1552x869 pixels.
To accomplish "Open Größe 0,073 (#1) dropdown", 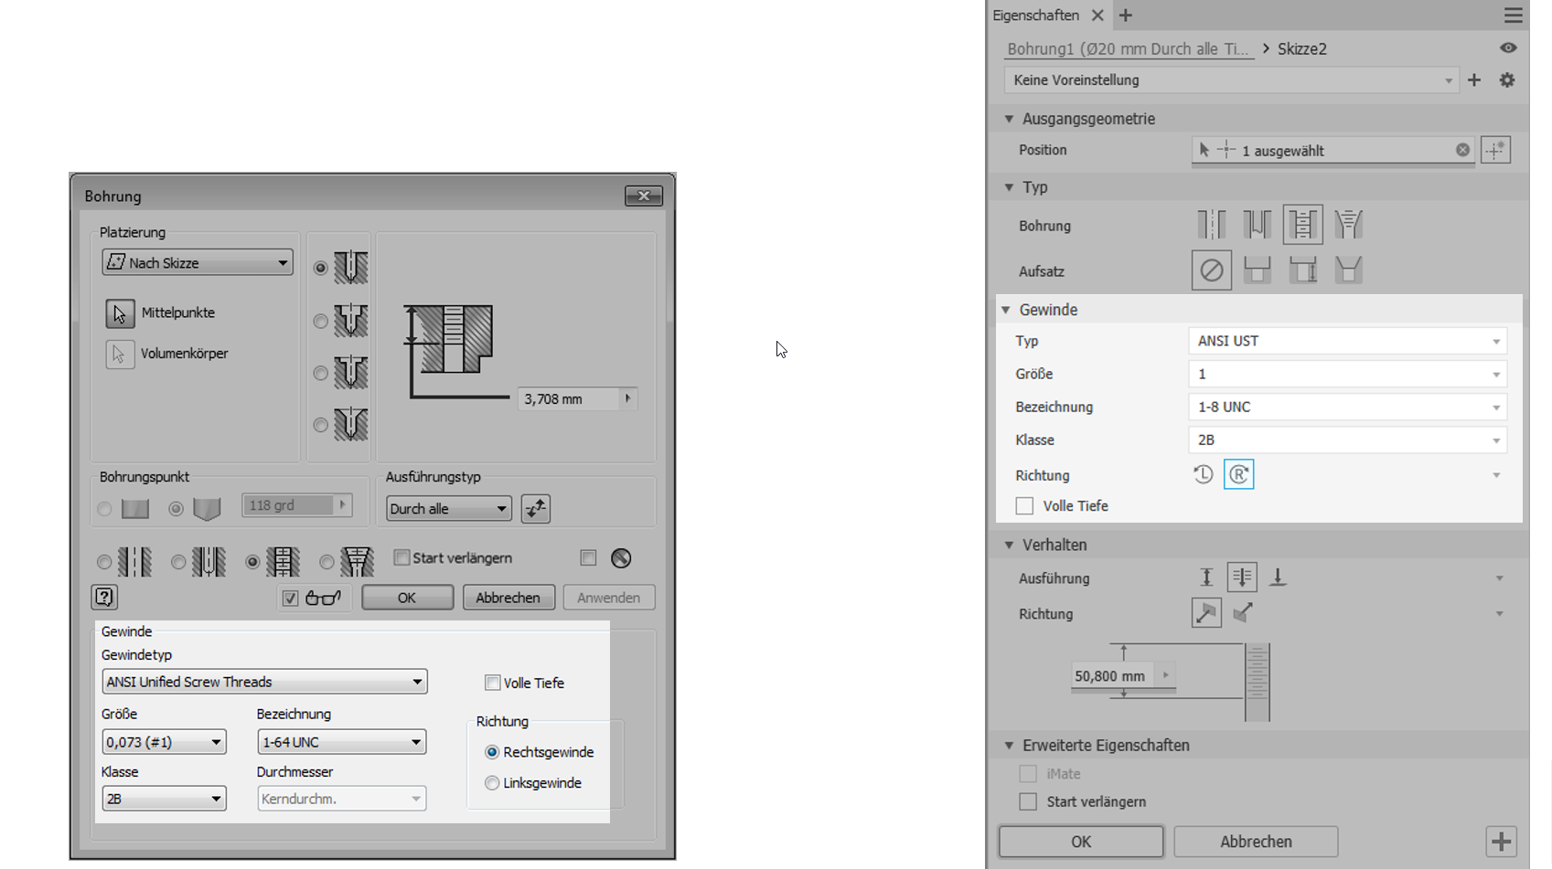I will (164, 742).
